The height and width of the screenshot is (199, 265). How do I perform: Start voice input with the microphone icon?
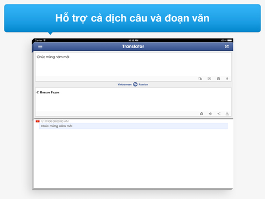[x=227, y=78]
